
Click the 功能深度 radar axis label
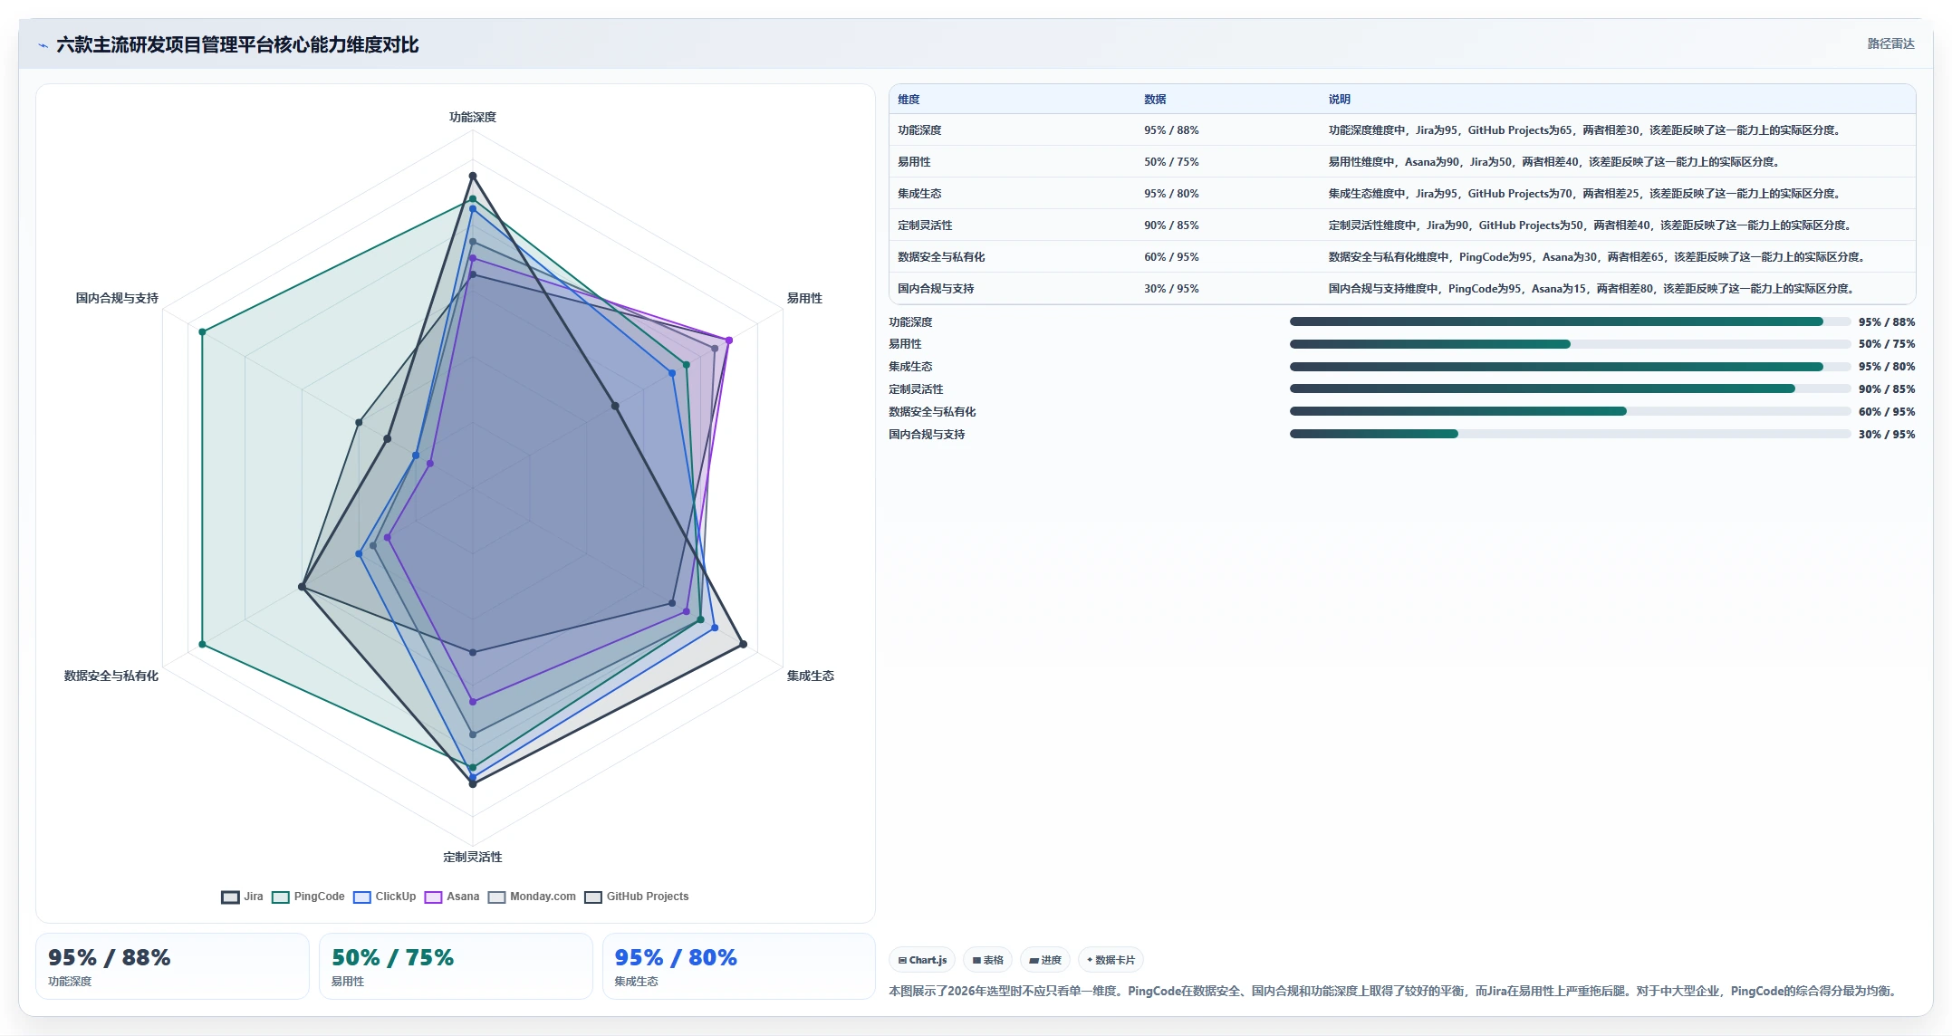(x=473, y=117)
